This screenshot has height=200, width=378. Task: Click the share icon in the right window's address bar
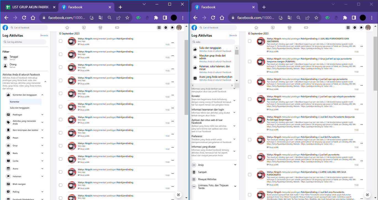pyautogui.click(x=307, y=18)
